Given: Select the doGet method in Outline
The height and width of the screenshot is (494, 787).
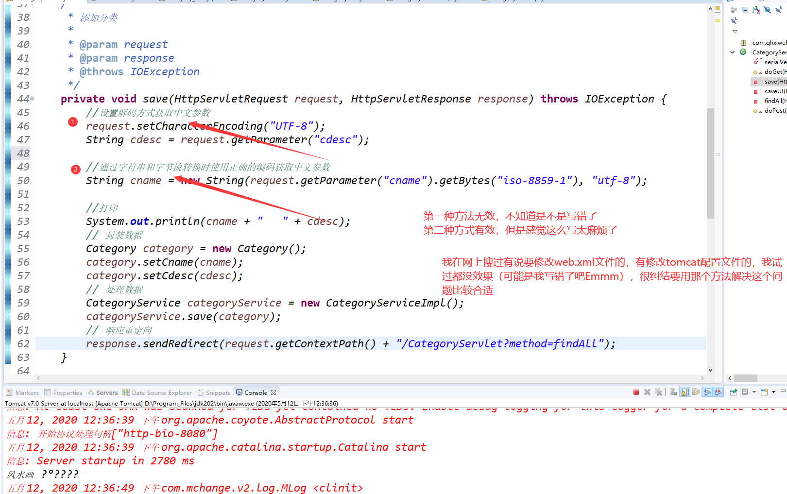Looking at the screenshot, I should [x=775, y=72].
